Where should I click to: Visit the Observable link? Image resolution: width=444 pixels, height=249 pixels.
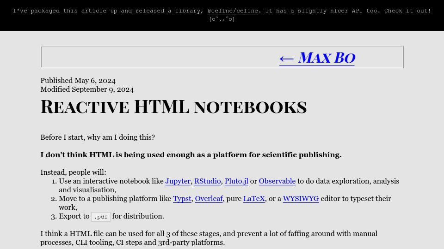[277, 181]
